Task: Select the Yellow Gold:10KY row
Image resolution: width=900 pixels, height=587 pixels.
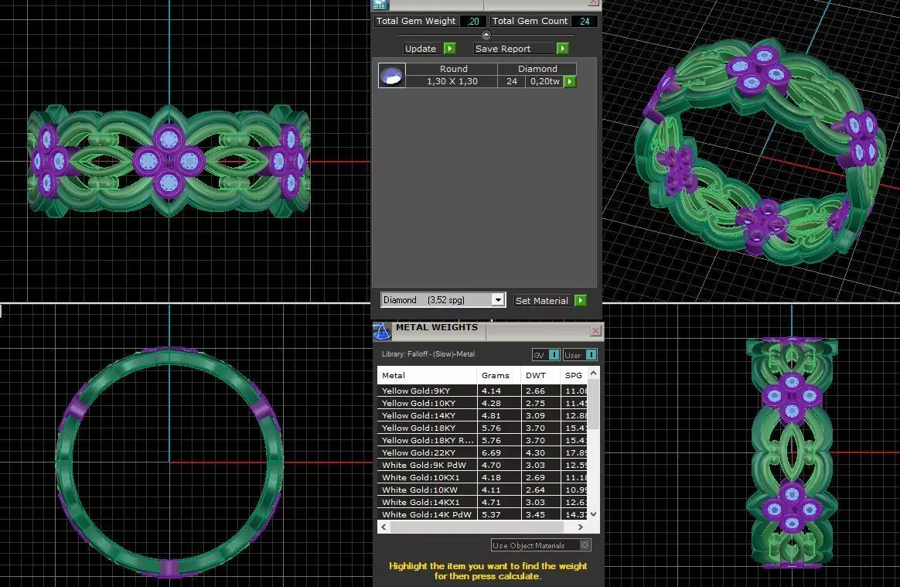Action: point(482,403)
